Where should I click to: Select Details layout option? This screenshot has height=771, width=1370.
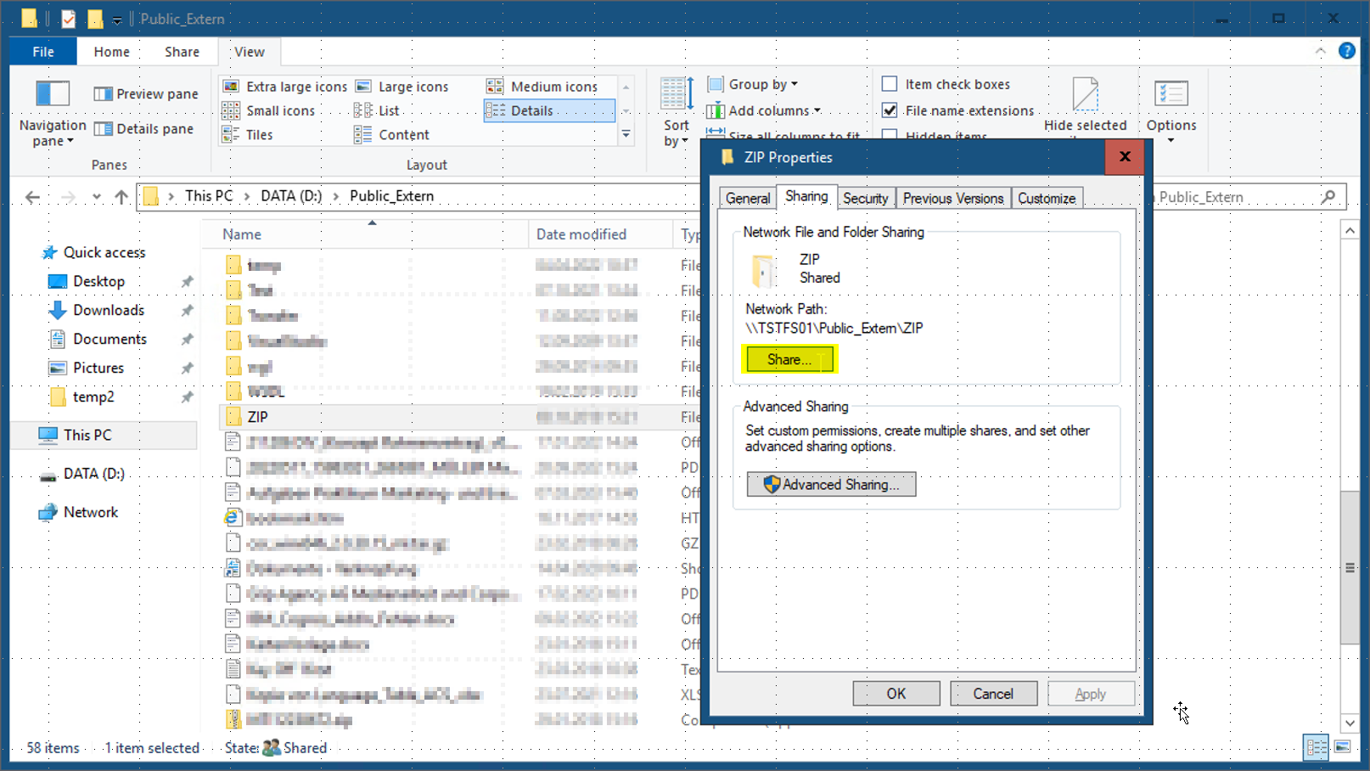[x=549, y=110]
